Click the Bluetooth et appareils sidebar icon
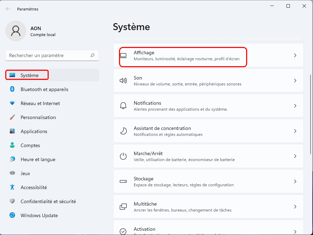 pyautogui.click(x=12, y=89)
